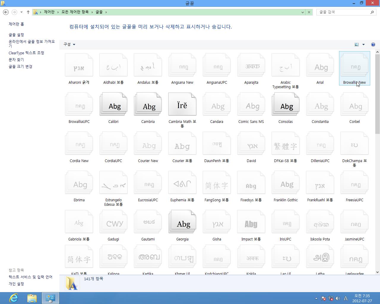Select the Candara font icon
Screen dimensions: 380x304
(217, 104)
